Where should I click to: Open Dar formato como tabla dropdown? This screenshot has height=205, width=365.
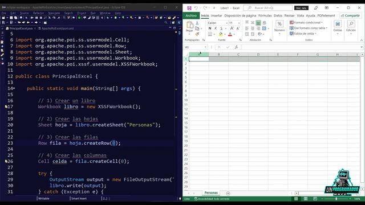tap(309, 28)
